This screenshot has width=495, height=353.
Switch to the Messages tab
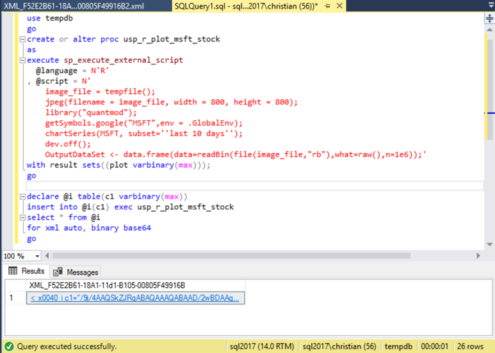[x=76, y=272]
